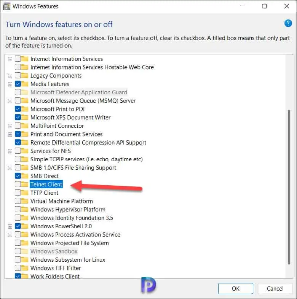Click the Telnet Client folder icon
The height and width of the screenshot is (299, 297).
click(25, 184)
